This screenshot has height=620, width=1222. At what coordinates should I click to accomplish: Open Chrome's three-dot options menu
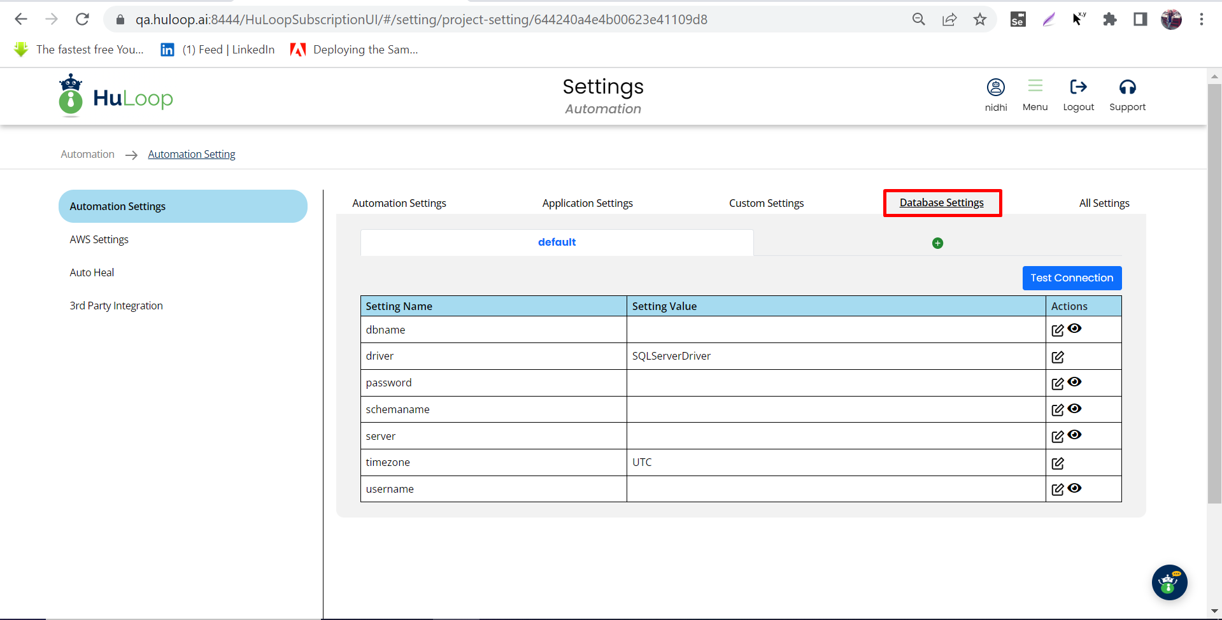1201,20
